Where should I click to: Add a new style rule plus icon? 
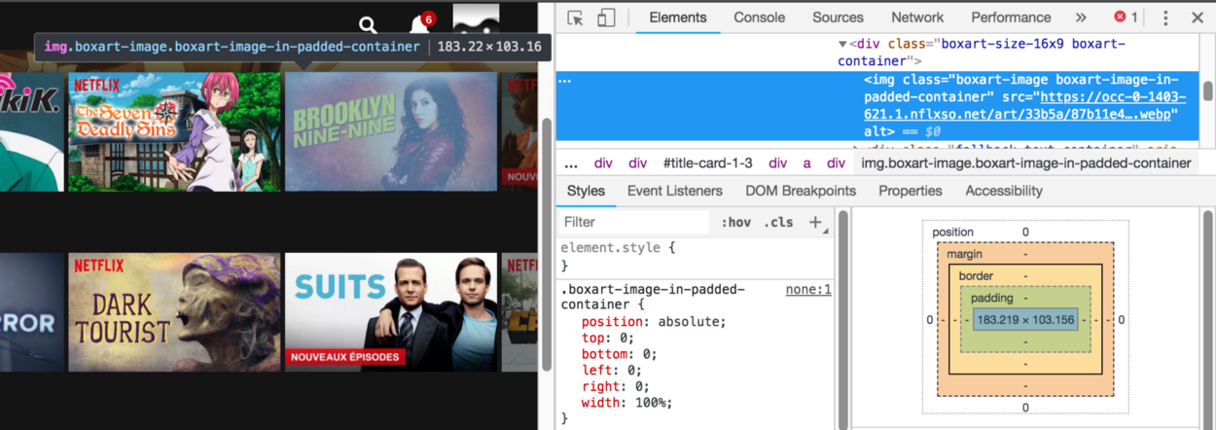[x=815, y=223]
